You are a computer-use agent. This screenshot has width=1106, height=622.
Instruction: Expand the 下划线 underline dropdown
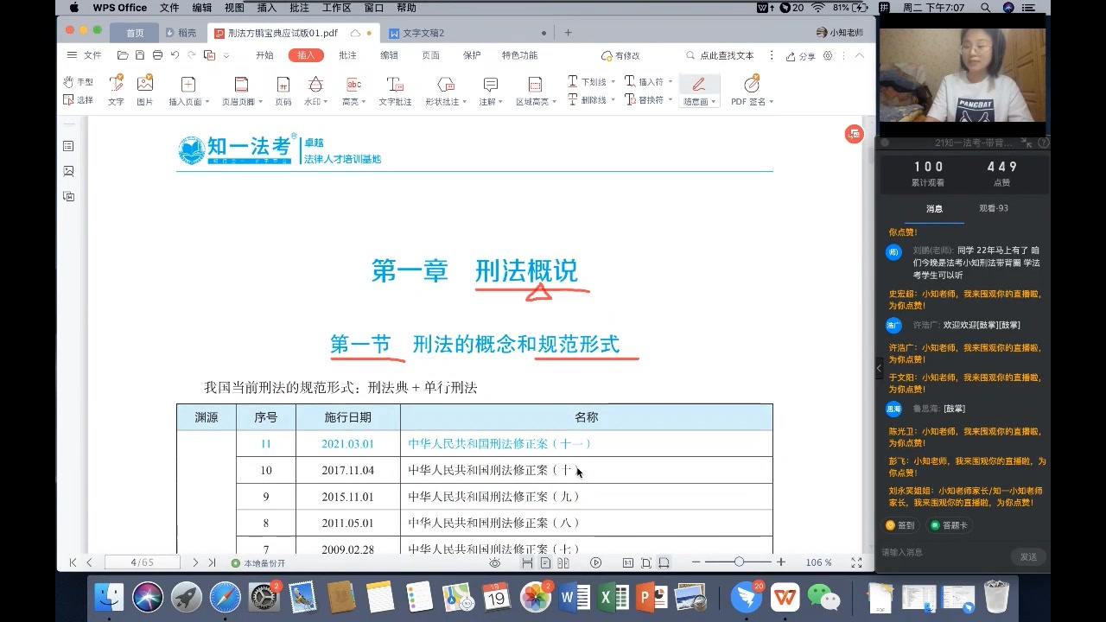point(613,81)
